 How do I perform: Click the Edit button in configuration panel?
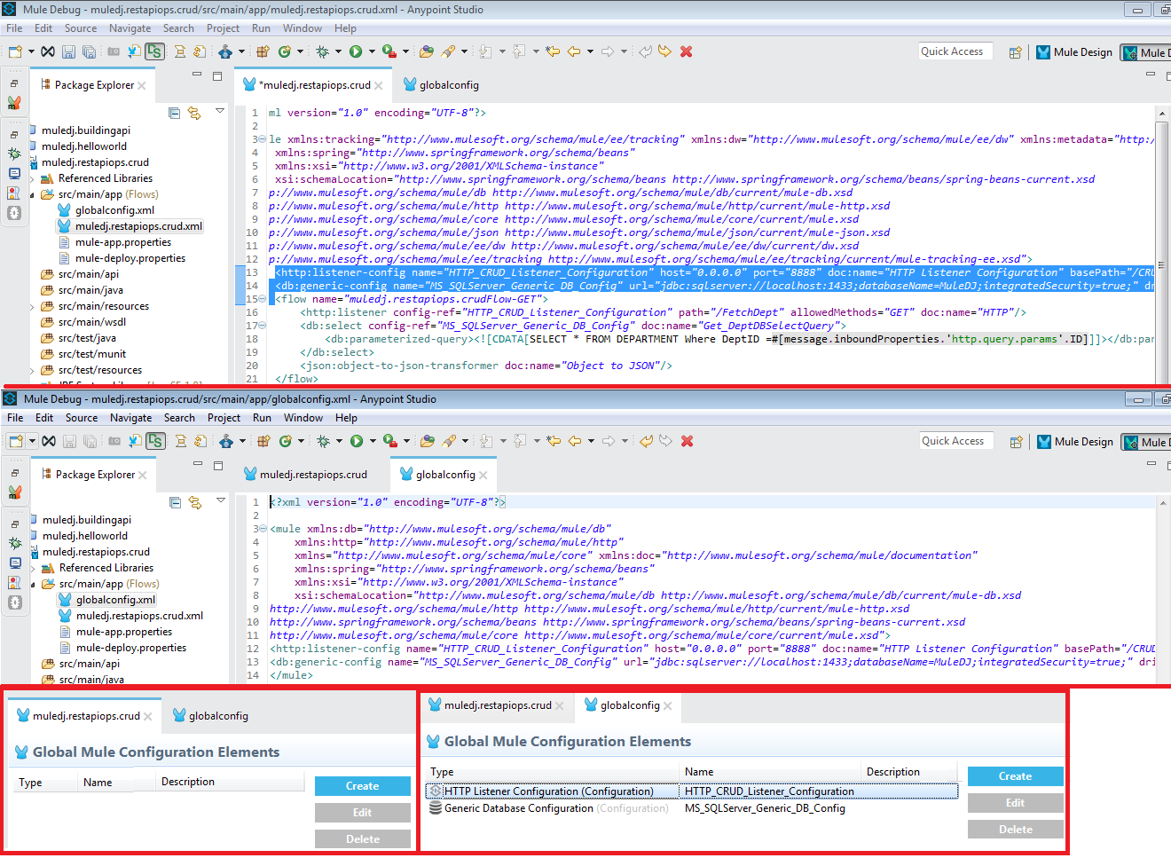1015,802
